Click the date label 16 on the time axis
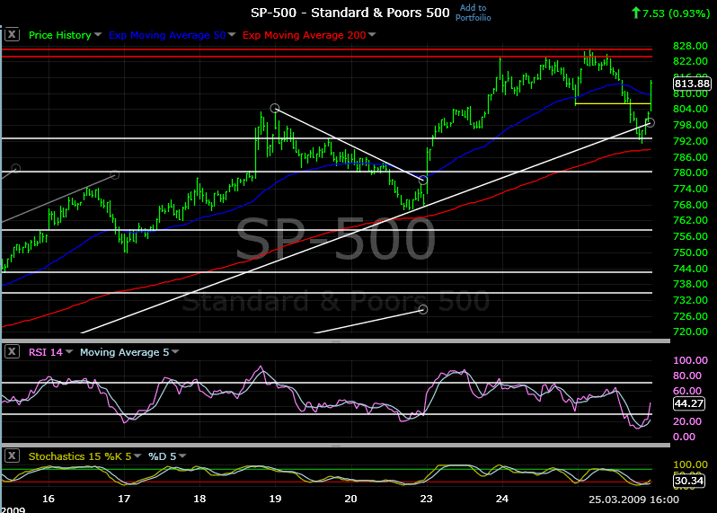Image resolution: width=717 pixels, height=513 pixels. 48,499
